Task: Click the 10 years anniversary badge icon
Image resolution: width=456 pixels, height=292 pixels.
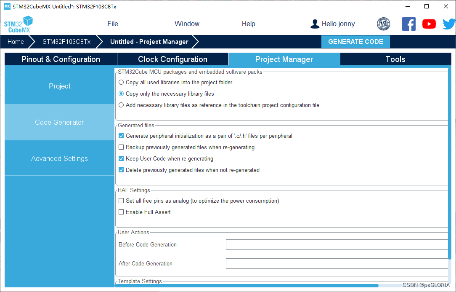Action: pos(383,24)
